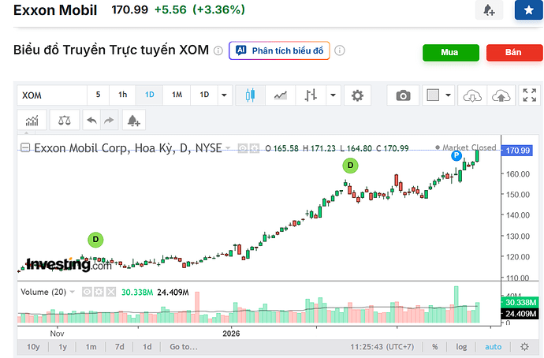
Task: Open Volume (20) indicator dropdown arrow
Action: (x=73, y=292)
